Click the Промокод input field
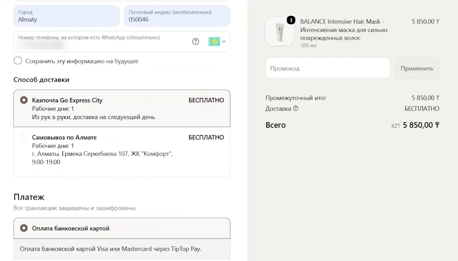458x261 pixels. 328,68
